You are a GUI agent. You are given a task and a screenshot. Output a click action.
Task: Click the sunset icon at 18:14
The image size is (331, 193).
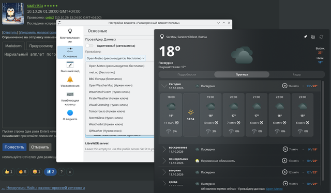(191, 112)
